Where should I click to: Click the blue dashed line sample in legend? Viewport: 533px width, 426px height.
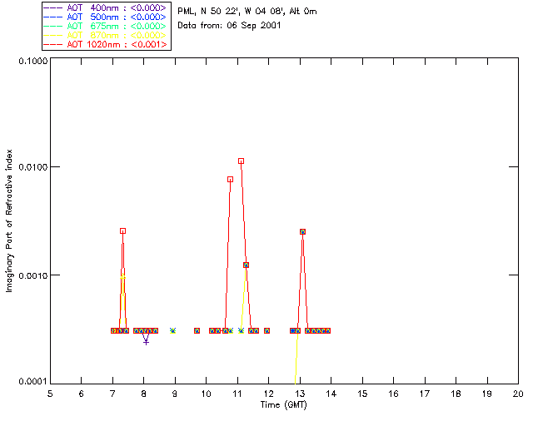coord(53,17)
